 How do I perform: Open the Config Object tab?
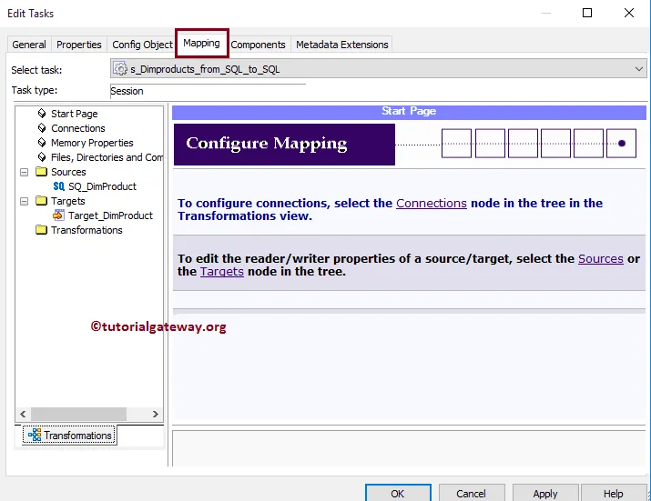142,45
